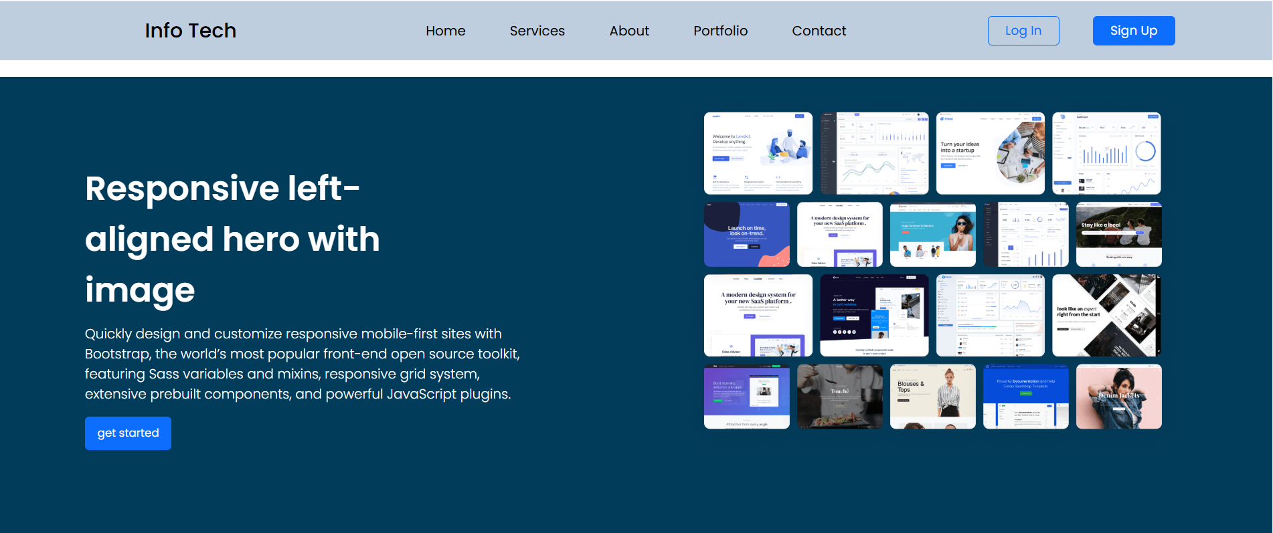1273x533 pixels.
Task: Select the 'A better way' dark thumbnail
Action: 873,315
